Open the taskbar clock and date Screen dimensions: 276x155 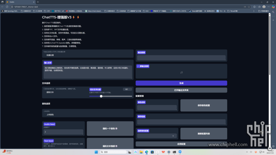tap(270, 152)
